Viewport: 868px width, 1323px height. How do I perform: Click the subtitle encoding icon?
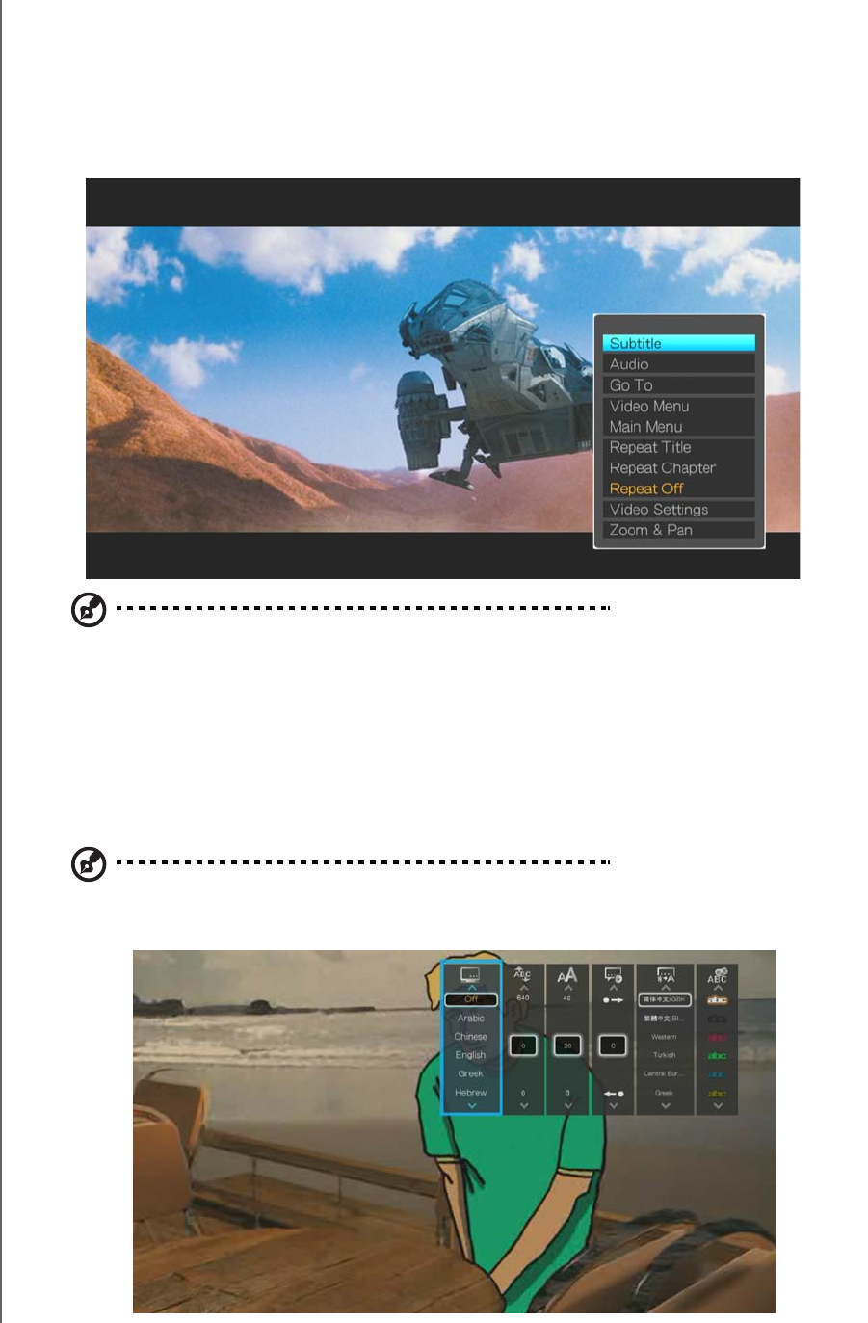pyautogui.click(x=665, y=975)
